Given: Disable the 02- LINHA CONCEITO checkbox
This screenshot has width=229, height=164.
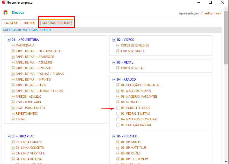Looking at the screenshot, I should point(13,148).
